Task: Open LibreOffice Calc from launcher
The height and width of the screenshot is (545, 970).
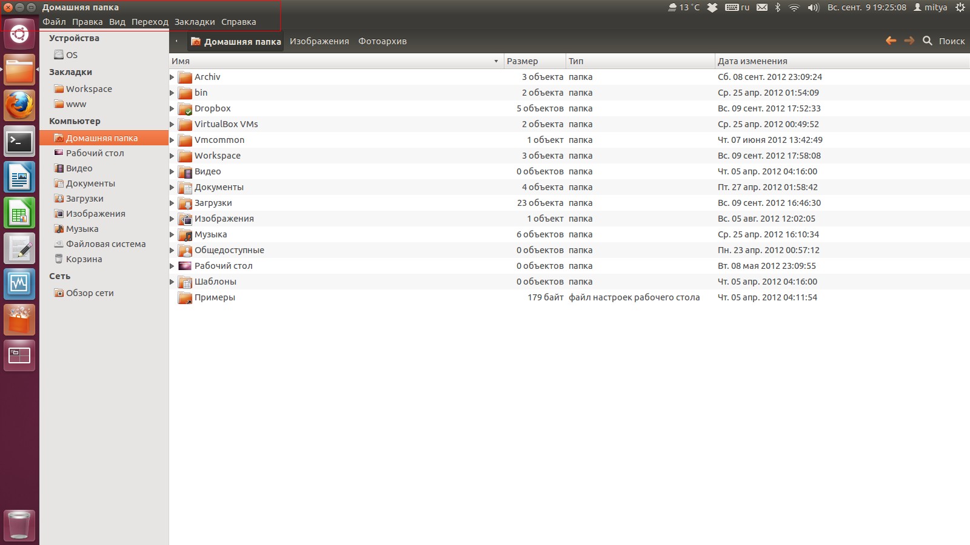Action: (19, 213)
